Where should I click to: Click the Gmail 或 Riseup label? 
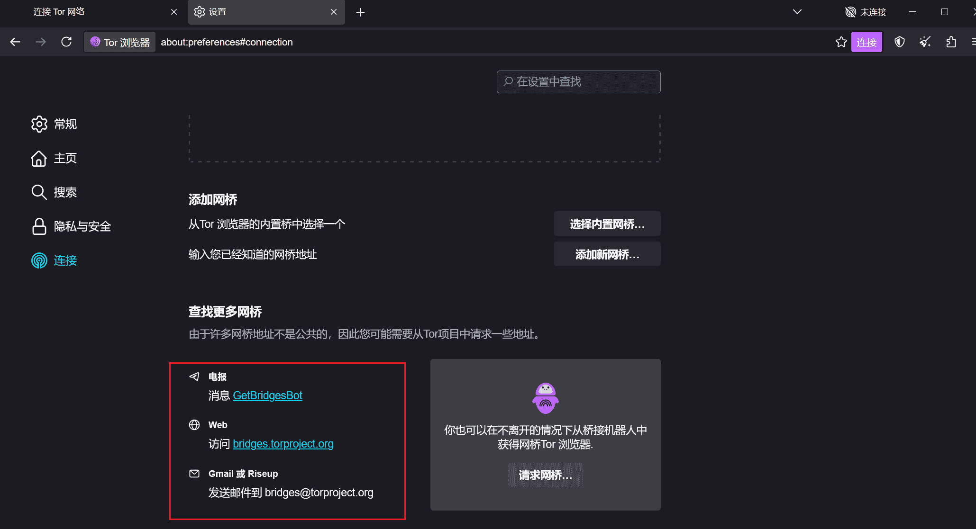tap(243, 474)
